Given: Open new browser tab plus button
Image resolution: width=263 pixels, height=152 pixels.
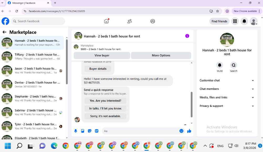Looking at the screenshot, I should point(55,3).
